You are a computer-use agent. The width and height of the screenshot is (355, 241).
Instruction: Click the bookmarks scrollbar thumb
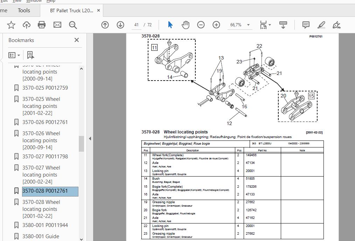pos(81,144)
